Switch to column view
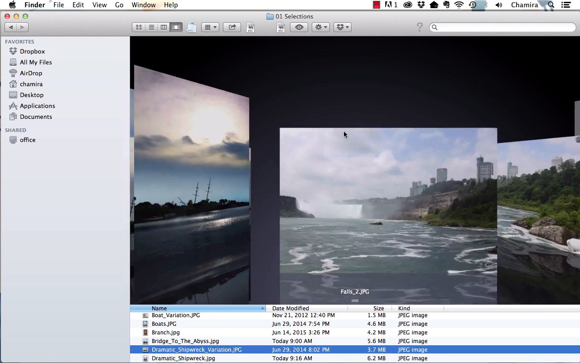 coord(164,27)
